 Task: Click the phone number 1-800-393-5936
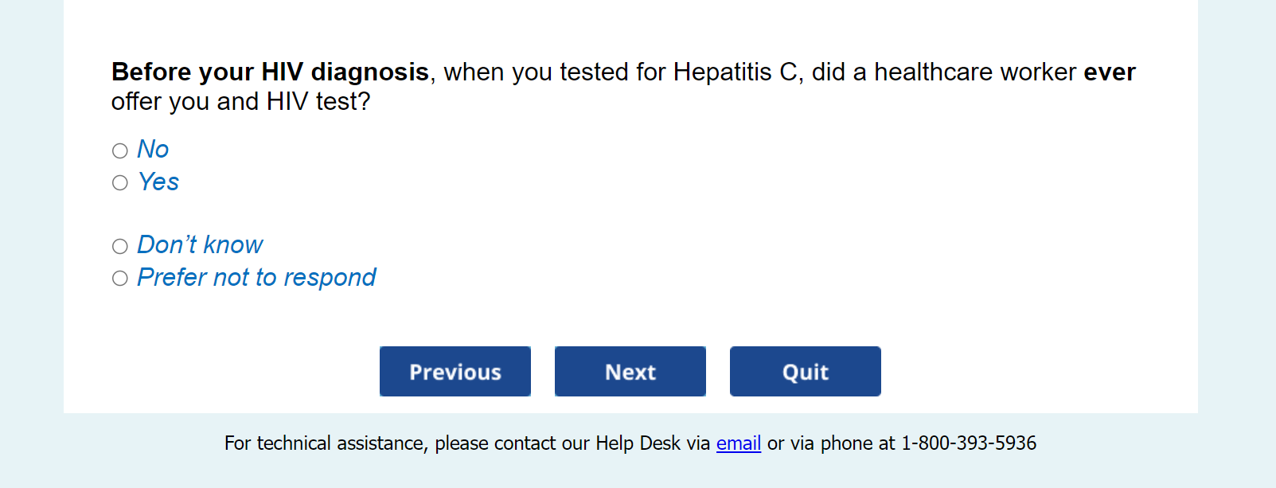968,443
